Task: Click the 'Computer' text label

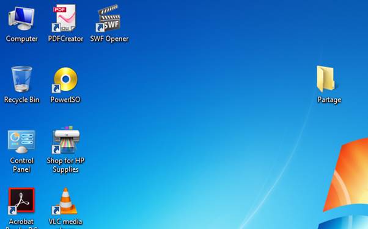Action: pos(21,38)
